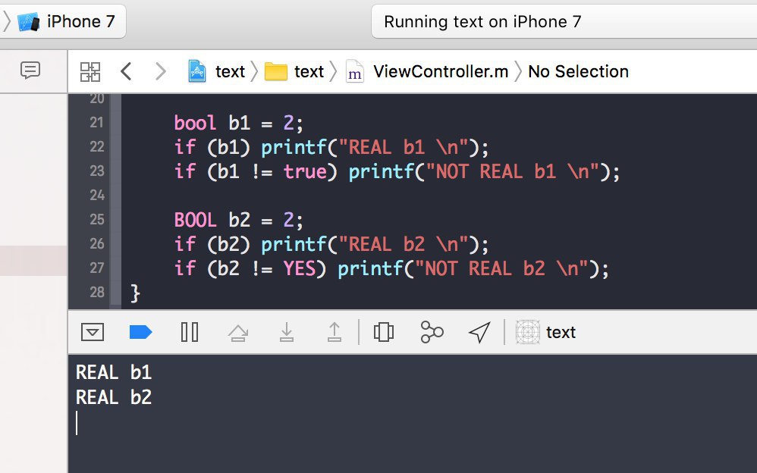Click the Simulate Location arrow icon
The image size is (757, 473).
[x=479, y=332]
